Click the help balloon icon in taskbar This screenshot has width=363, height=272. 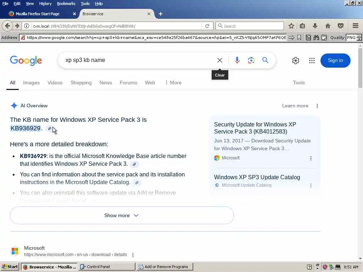click(309, 267)
